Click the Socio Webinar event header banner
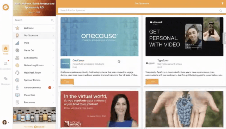 coord(34,8)
